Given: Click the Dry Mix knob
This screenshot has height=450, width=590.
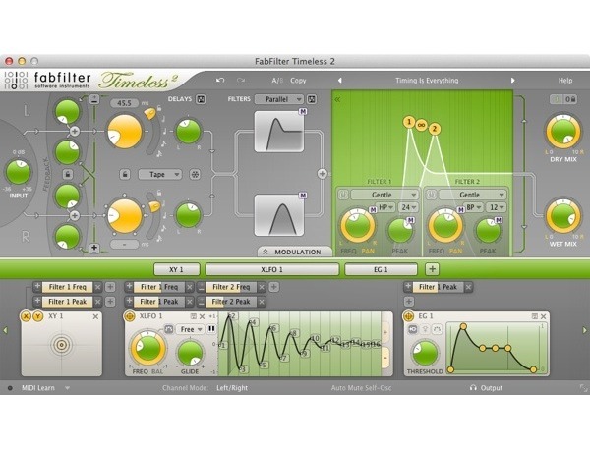Looking at the screenshot, I should [x=562, y=133].
